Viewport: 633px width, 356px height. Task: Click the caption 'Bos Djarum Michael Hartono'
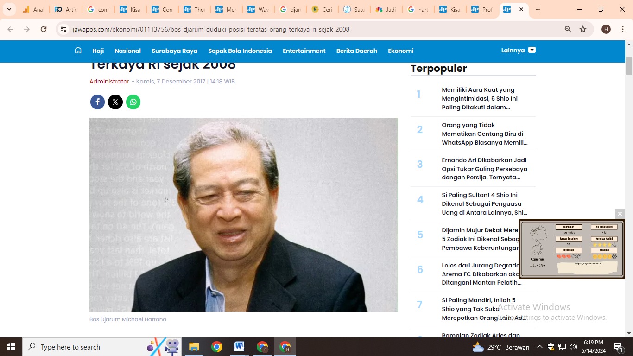[128, 319]
